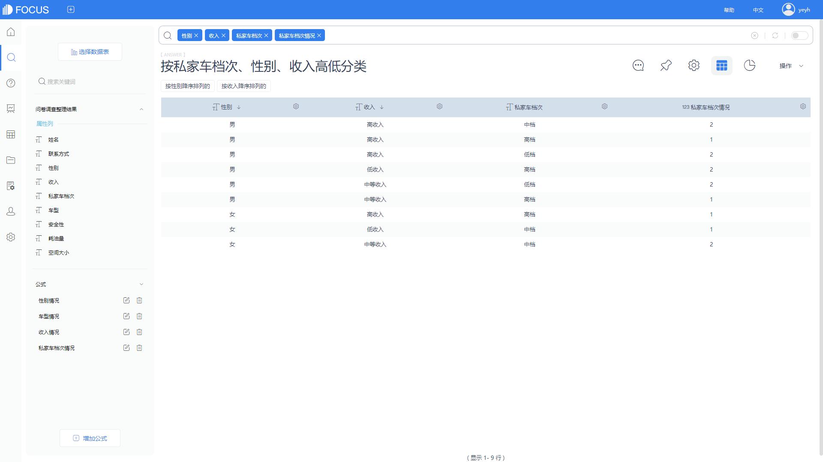Expand the 操作 dropdown
Screen dimensions: 823x462
pos(791,66)
